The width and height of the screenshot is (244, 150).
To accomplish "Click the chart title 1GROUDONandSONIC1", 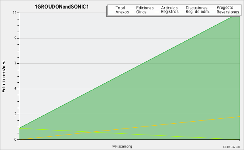I will tap(62, 7).
